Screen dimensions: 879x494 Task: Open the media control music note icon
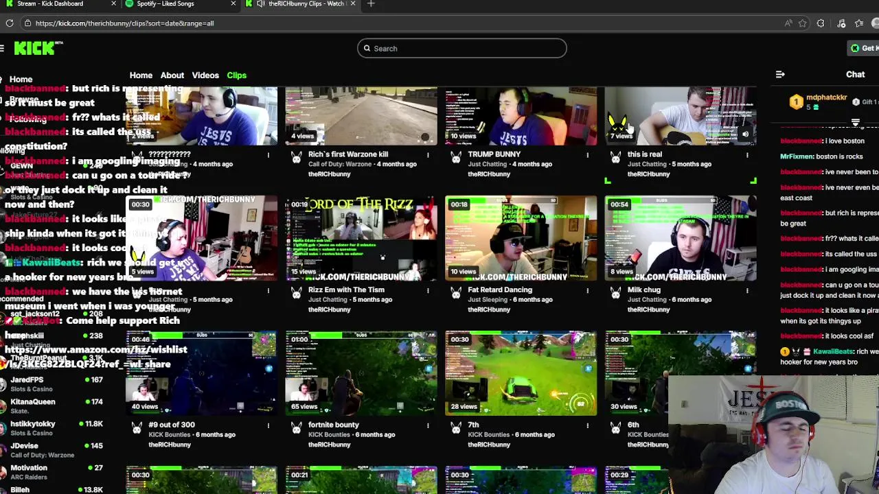[841, 23]
